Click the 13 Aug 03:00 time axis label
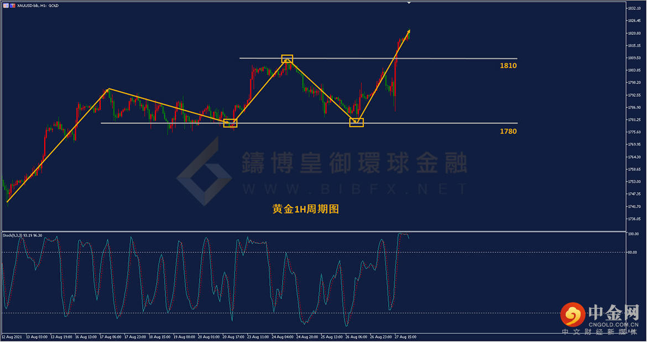 click(x=36, y=337)
